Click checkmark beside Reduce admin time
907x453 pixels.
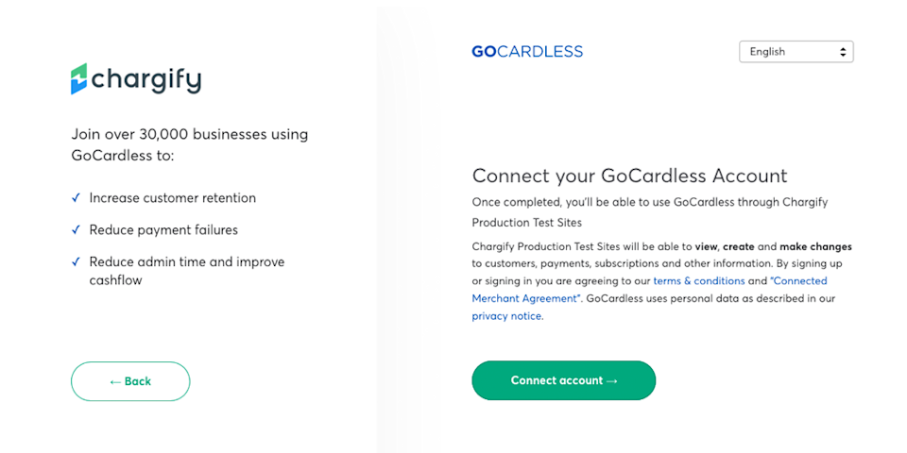point(76,261)
